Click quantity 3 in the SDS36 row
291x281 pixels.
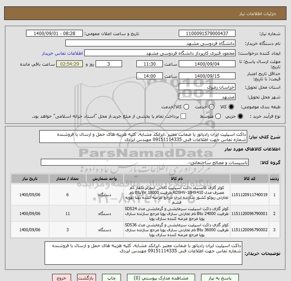(68, 230)
